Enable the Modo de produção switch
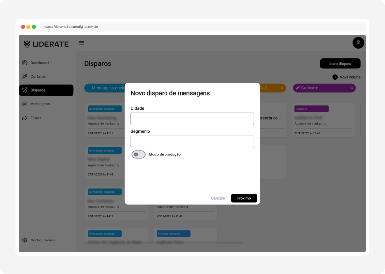The image size is (385, 274). pos(139,154)
